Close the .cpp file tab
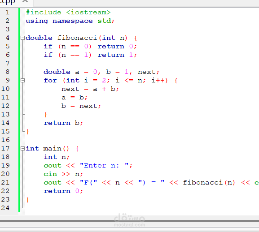 [x=25, y=1]
